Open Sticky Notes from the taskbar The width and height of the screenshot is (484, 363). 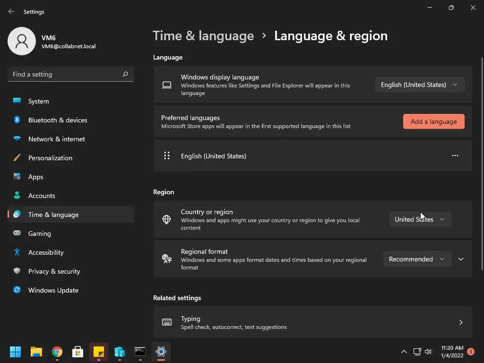(x=99, y=352)
